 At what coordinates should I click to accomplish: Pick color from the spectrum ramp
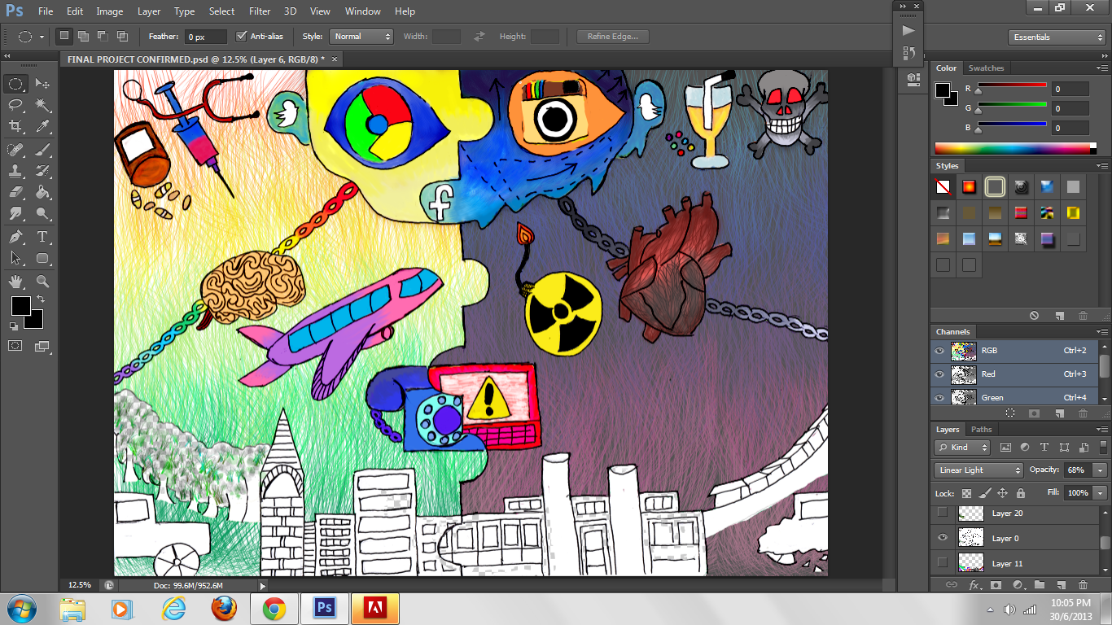tap(1015, 148)
